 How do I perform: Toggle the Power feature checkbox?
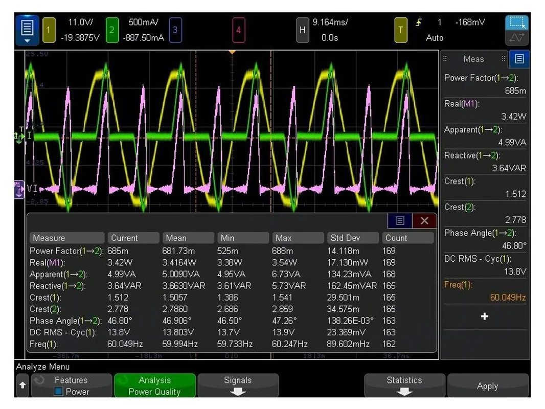click(x=58, y=392)
